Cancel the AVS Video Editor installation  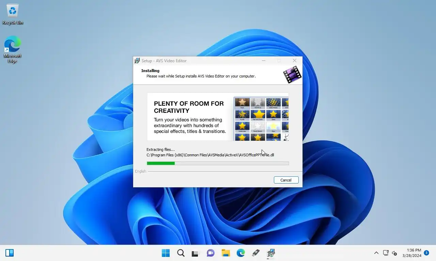click(286, 180)
